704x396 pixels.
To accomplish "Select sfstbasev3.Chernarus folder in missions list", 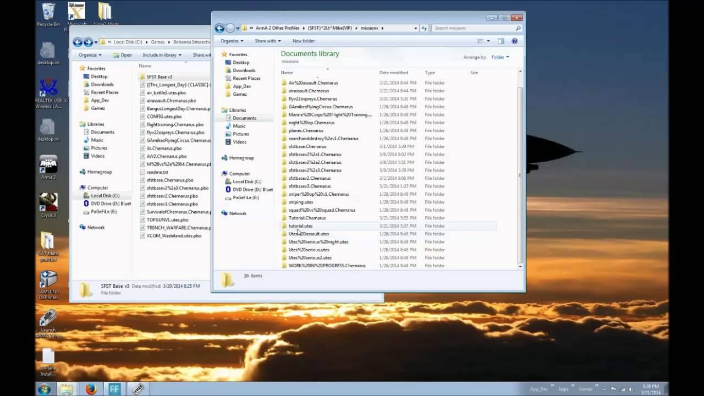I will 310,186.
